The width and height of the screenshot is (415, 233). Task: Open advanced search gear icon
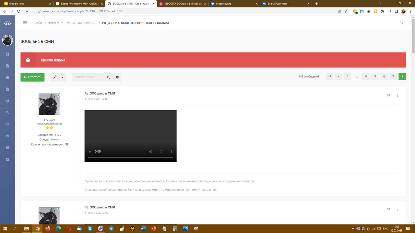coord(117,77)
